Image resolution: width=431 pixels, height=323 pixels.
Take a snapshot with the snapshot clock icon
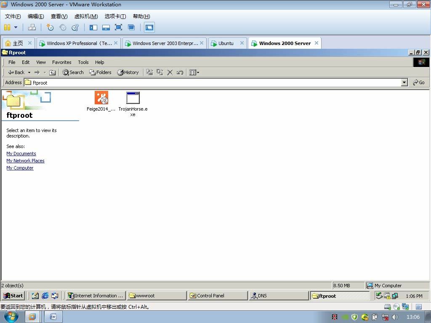coord(50,27)
